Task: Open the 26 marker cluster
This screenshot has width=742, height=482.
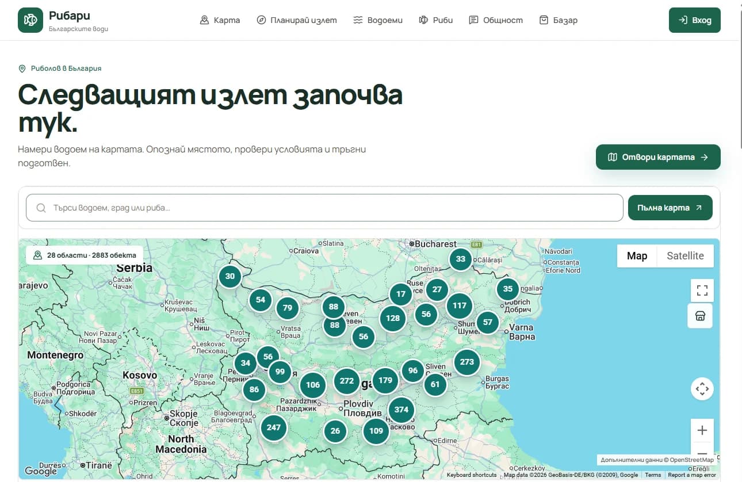Action: (x=335, y=431)
